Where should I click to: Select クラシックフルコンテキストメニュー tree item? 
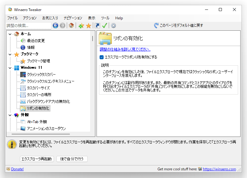tap(51, 81)
